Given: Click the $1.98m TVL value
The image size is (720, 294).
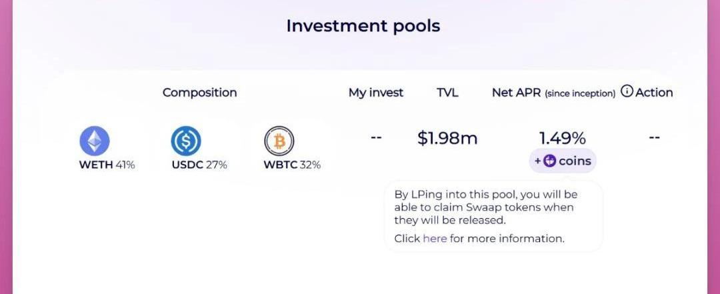Looking at the screenshot, I should click(x=447, y=138).
